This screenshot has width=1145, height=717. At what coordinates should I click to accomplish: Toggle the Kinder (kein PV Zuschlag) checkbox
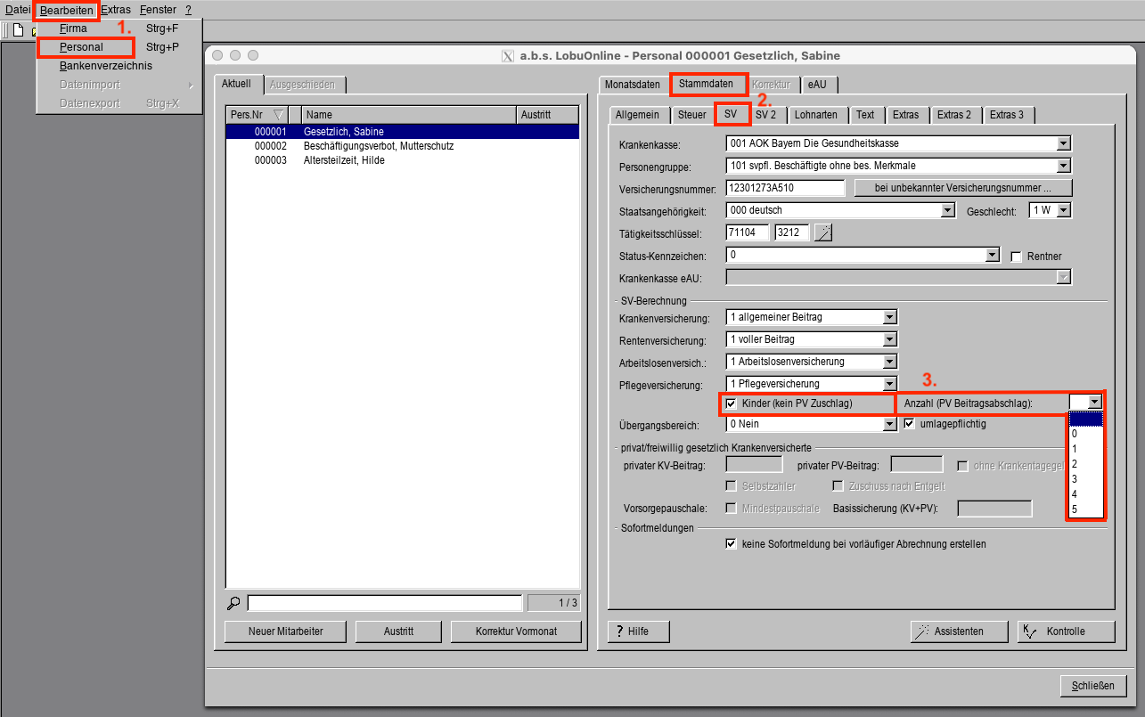[732, 403]
